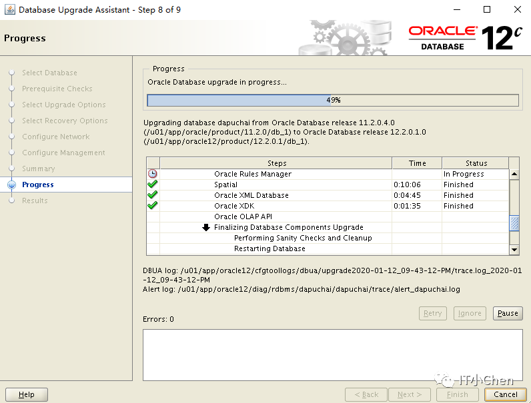Click the disabled Next button

[410, 394]
